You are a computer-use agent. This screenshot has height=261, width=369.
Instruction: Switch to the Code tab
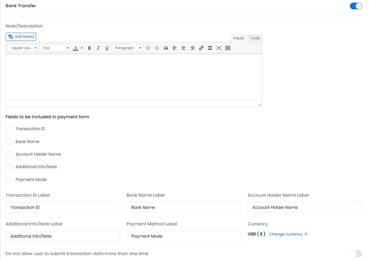click(x=254, y=38)
